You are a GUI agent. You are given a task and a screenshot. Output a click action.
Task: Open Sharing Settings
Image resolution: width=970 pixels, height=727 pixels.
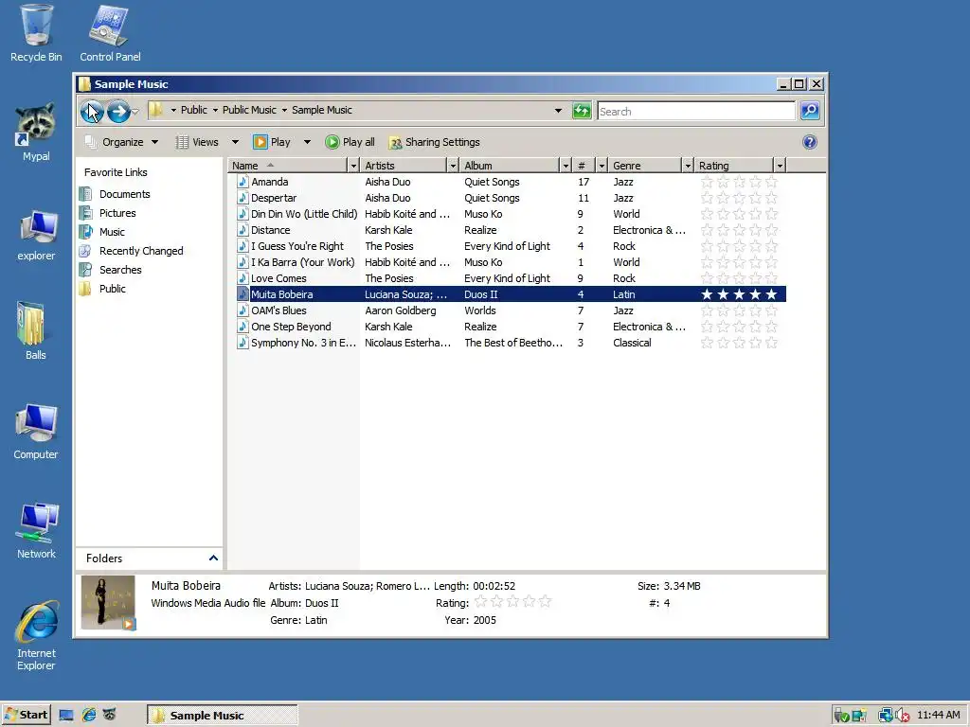pyautogui.click(x=434, y=142)
